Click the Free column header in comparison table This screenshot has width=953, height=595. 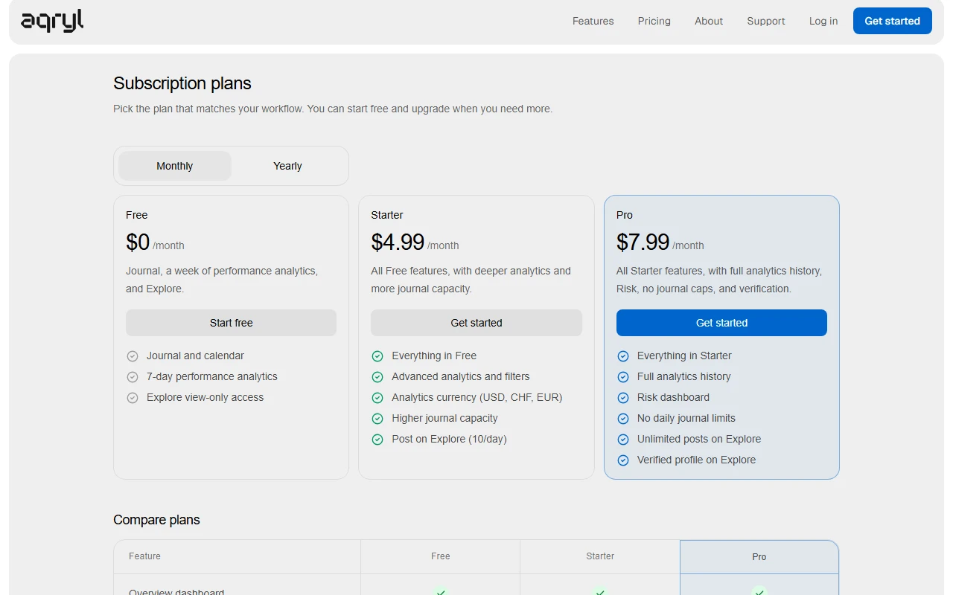[x=441, y=556]
